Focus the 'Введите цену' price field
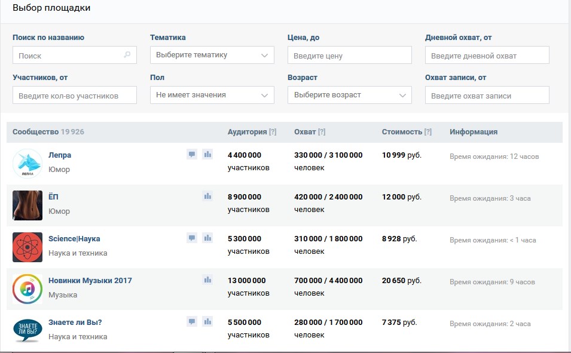 pos(350,55)
